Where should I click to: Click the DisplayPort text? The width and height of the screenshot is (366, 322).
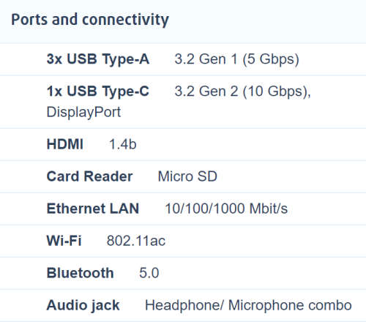[83, 112]
